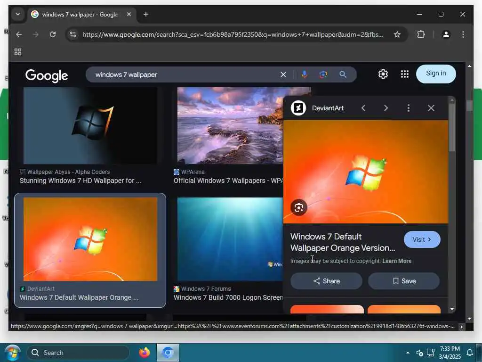Close the image preview panel

(431, 108)
